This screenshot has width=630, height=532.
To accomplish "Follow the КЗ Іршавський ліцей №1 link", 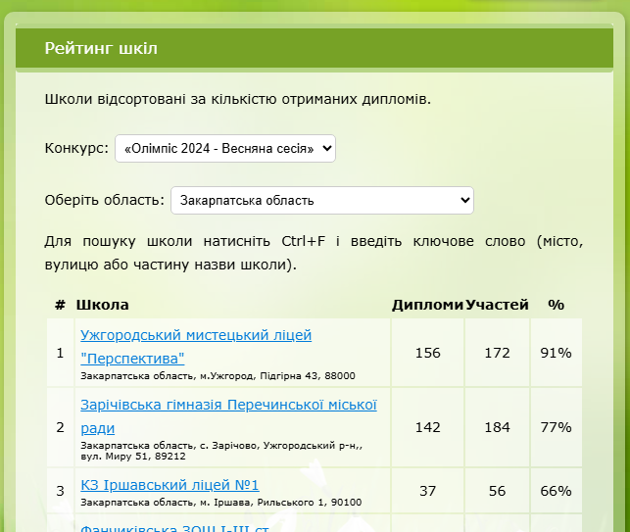I will 169,485.
